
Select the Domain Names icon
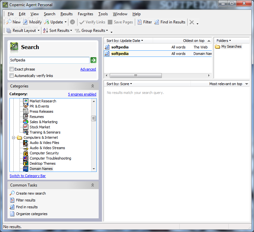click(26, 169)
